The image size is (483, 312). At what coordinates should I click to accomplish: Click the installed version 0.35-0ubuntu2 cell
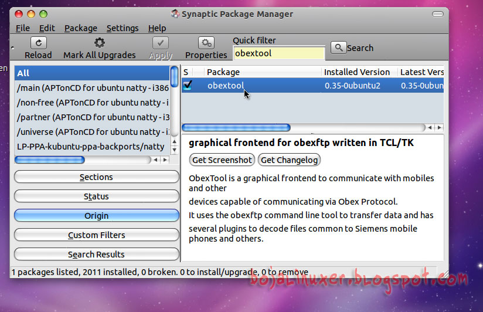click(352, 86)
